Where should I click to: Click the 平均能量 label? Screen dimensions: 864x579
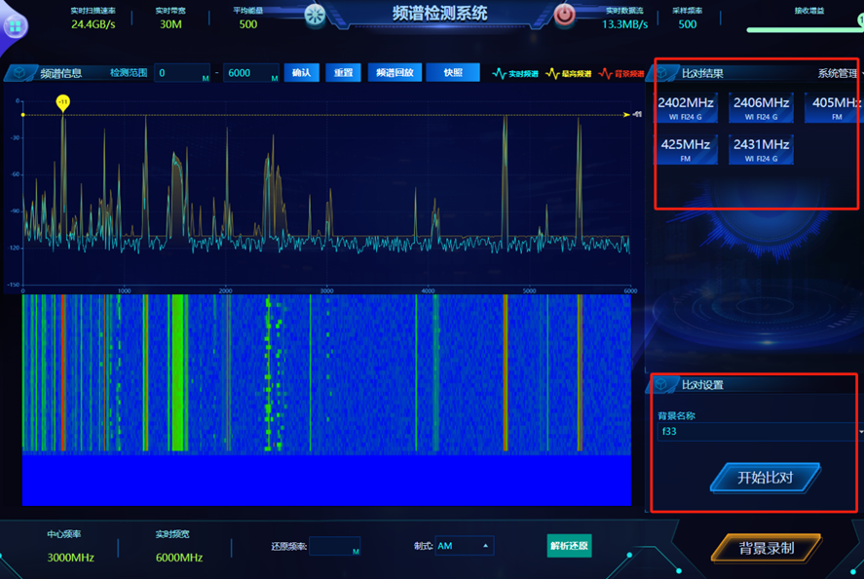[248, 11]
